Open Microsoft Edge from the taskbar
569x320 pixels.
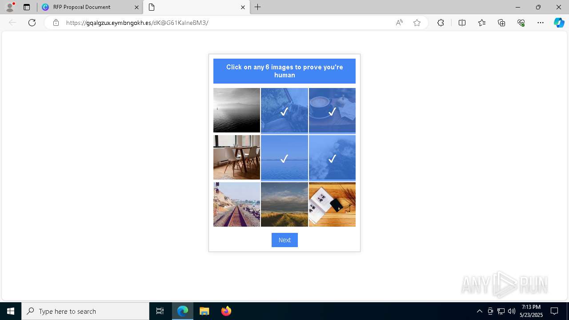click(183, 311)
